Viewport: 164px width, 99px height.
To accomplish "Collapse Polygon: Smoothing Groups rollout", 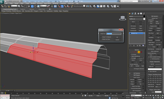I will (155, 75).
